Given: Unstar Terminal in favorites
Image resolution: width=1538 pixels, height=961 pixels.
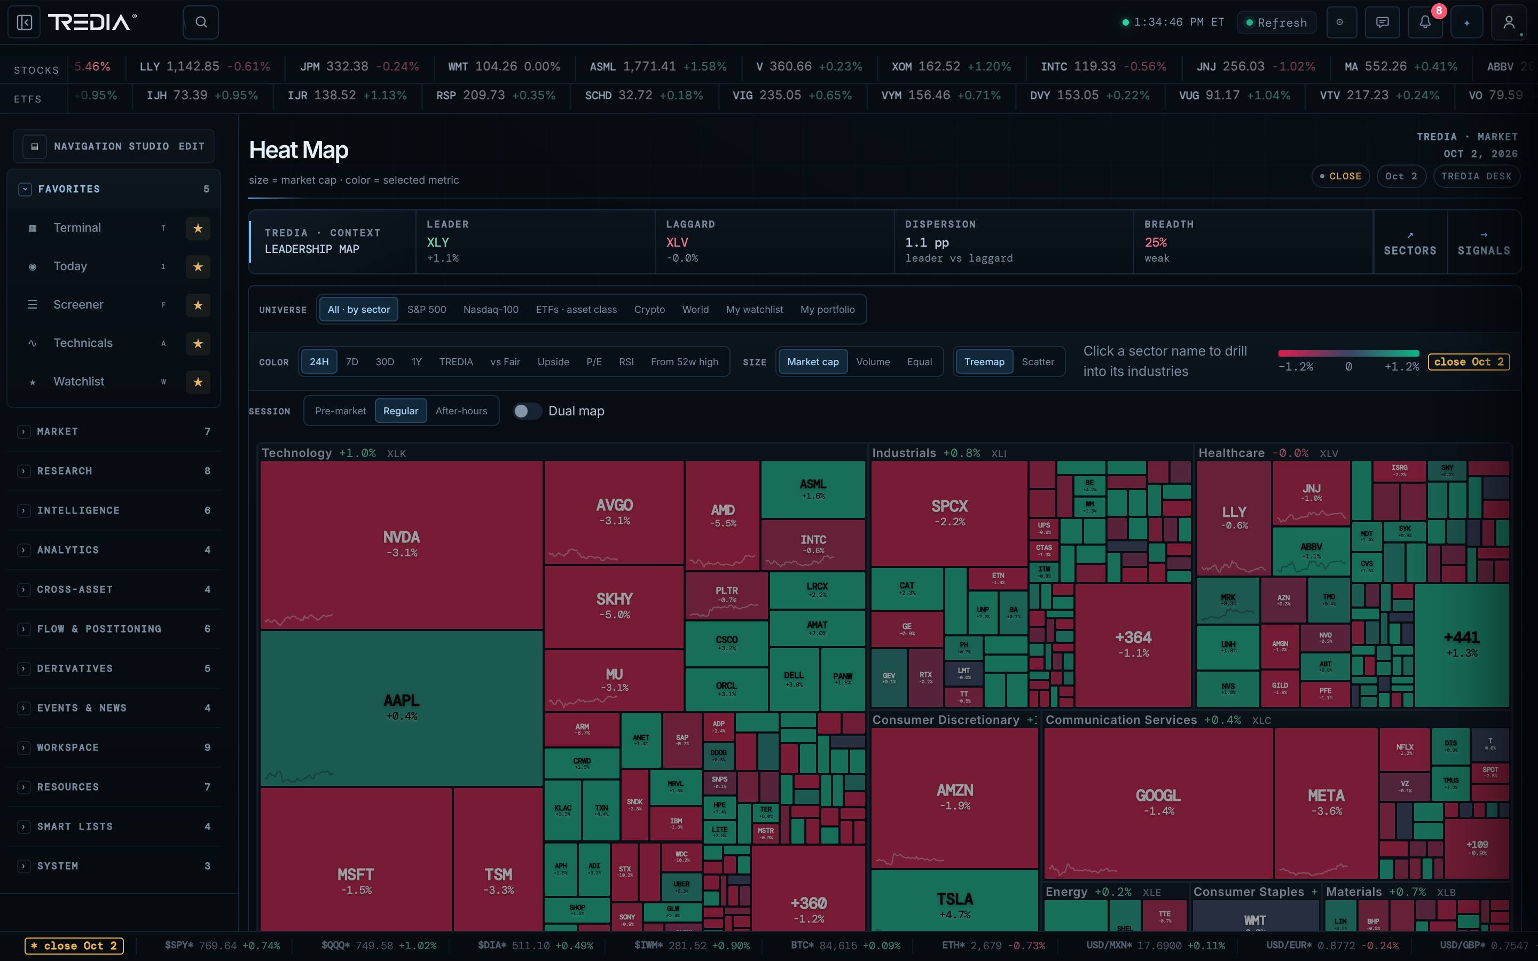Looking at the screenshot, I should 198,228.
